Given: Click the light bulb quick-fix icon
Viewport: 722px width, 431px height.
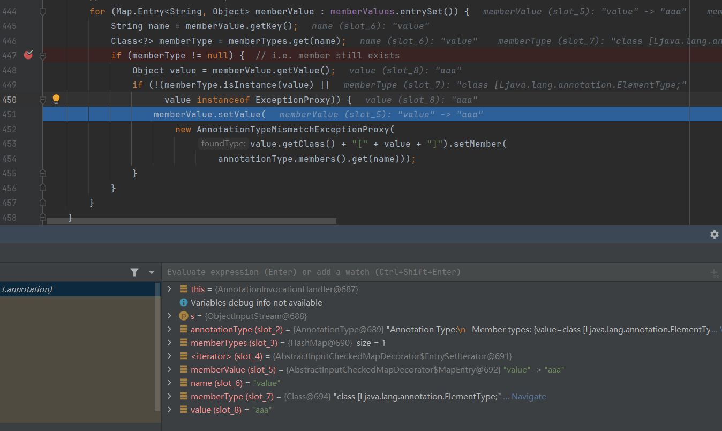Looking at the screenshot, I should [56, 99].
